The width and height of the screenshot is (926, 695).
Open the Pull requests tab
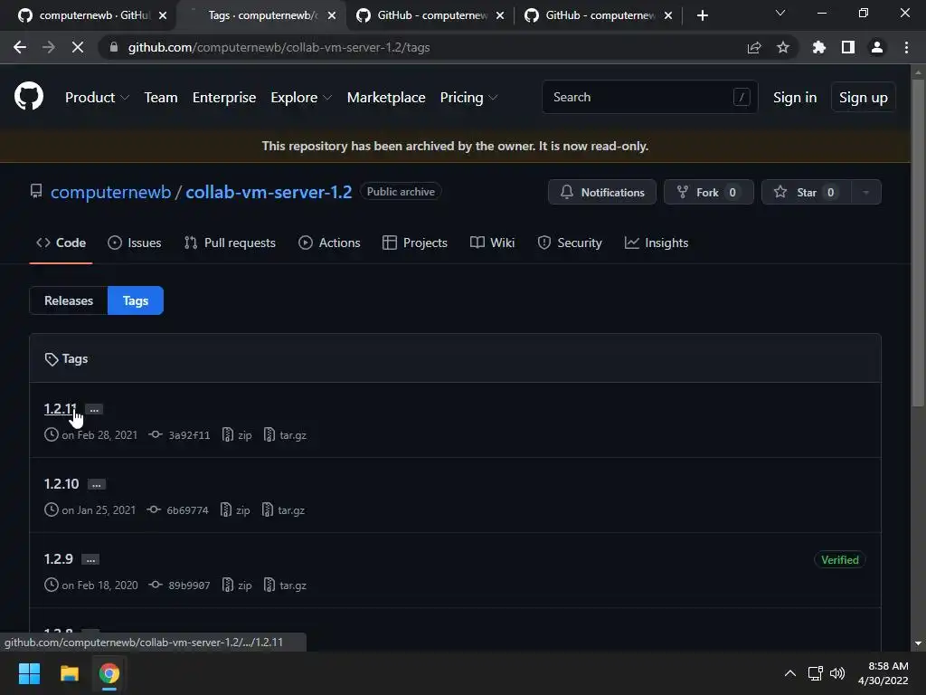pyautogui.click(x=230, y=243)
